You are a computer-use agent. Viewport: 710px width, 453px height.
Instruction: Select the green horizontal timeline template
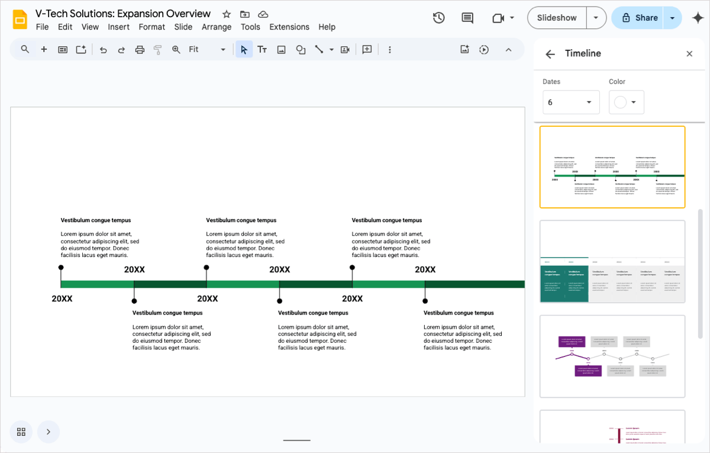point(612,167)
